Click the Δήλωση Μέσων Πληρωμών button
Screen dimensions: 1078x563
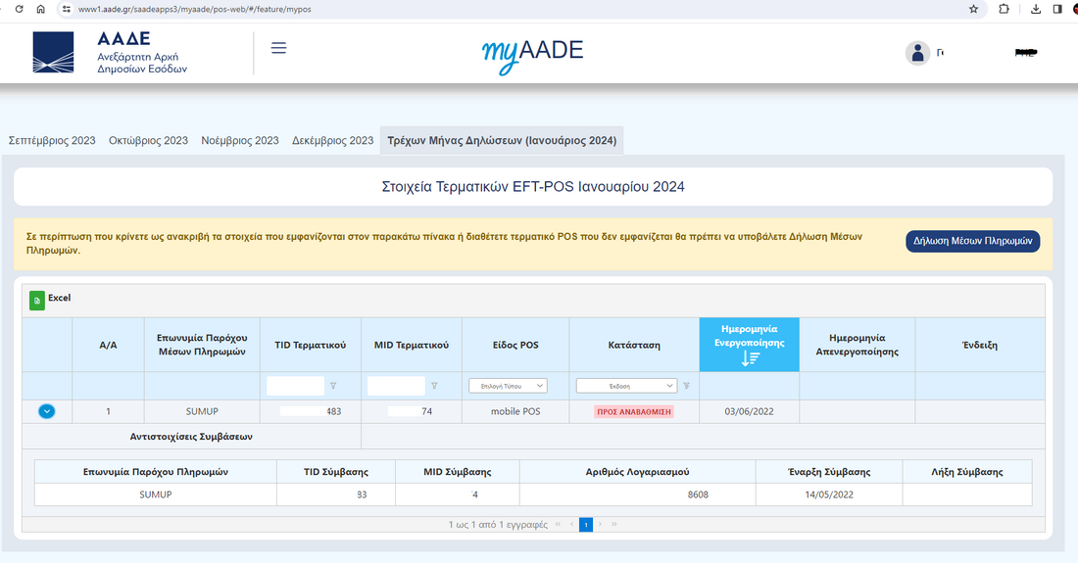click(972, 242)
